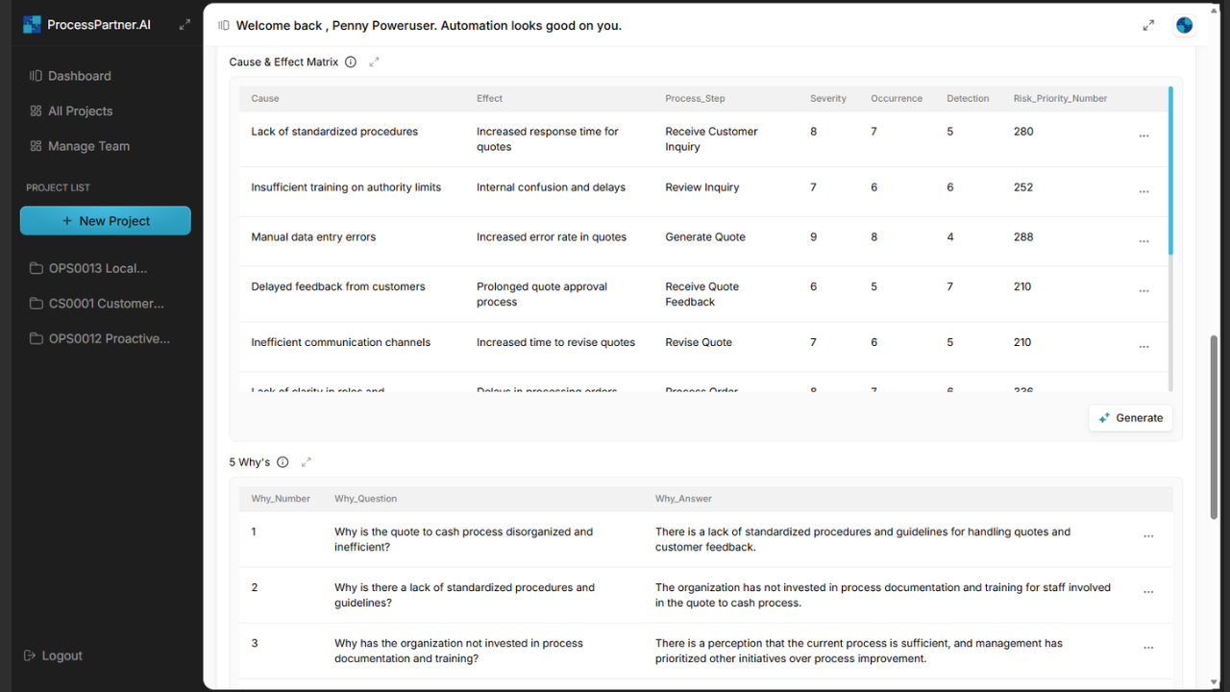Click the folder icon for CS0001 Customer project
Screen dimensions: 1230x692
[37, 304]
